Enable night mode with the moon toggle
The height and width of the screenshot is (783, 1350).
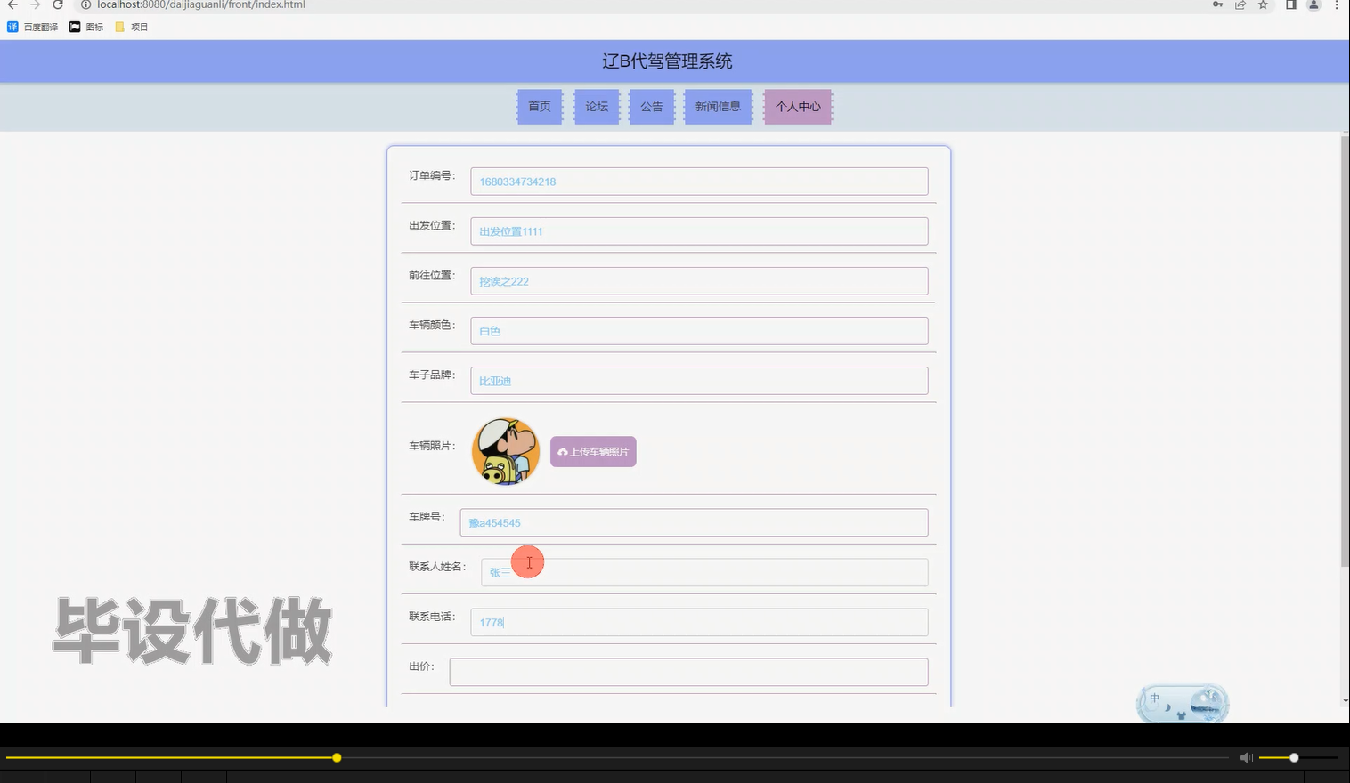1167,708
